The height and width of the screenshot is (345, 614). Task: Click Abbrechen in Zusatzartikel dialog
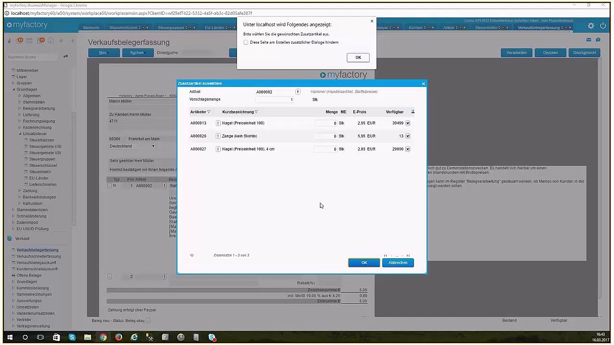pyautogui.click(x=398, y=263)
